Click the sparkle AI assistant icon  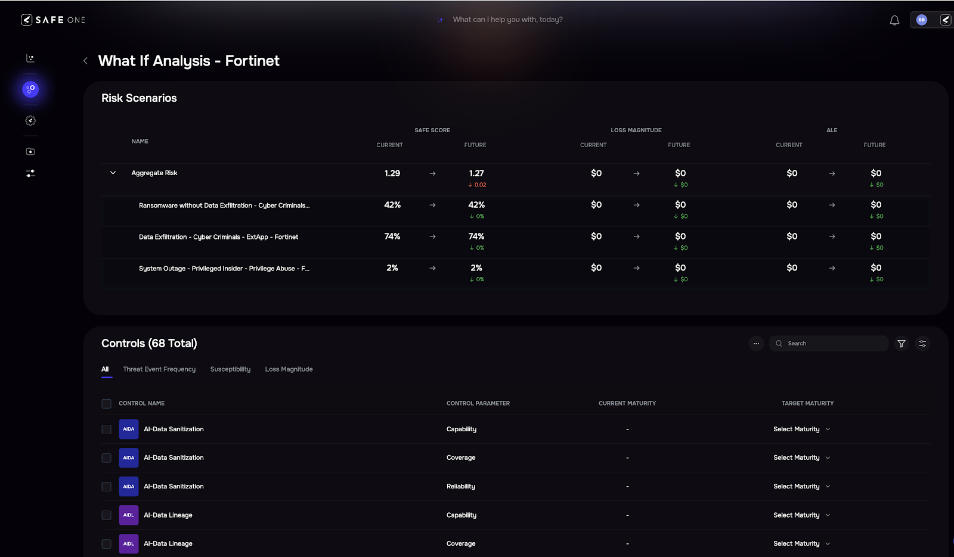(440, 20)
